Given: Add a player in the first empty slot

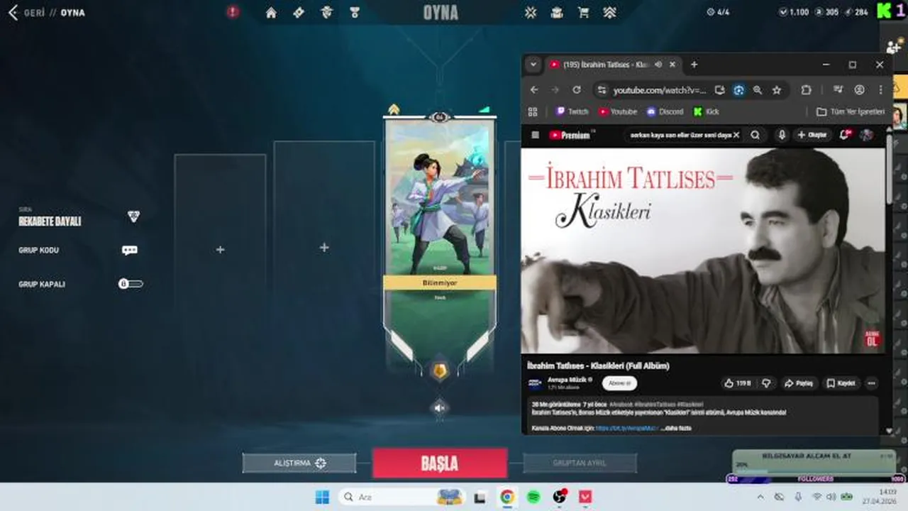Looking at the screenshot, I should pyautogui.click(x=220, y=250).
